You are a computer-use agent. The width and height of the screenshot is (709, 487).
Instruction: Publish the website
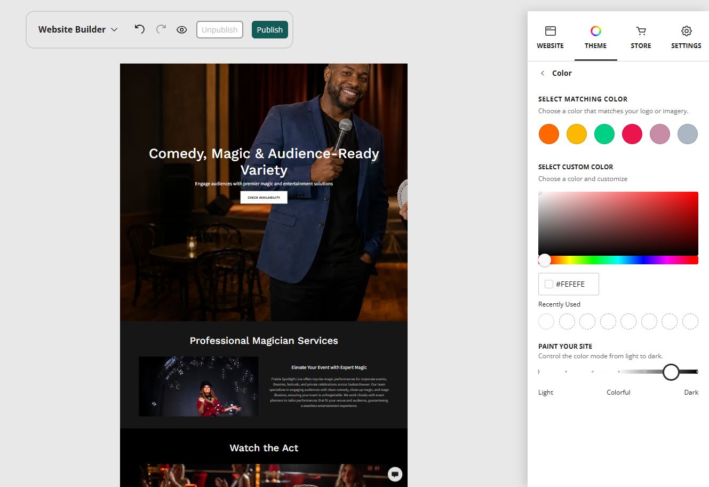point(270,30)
